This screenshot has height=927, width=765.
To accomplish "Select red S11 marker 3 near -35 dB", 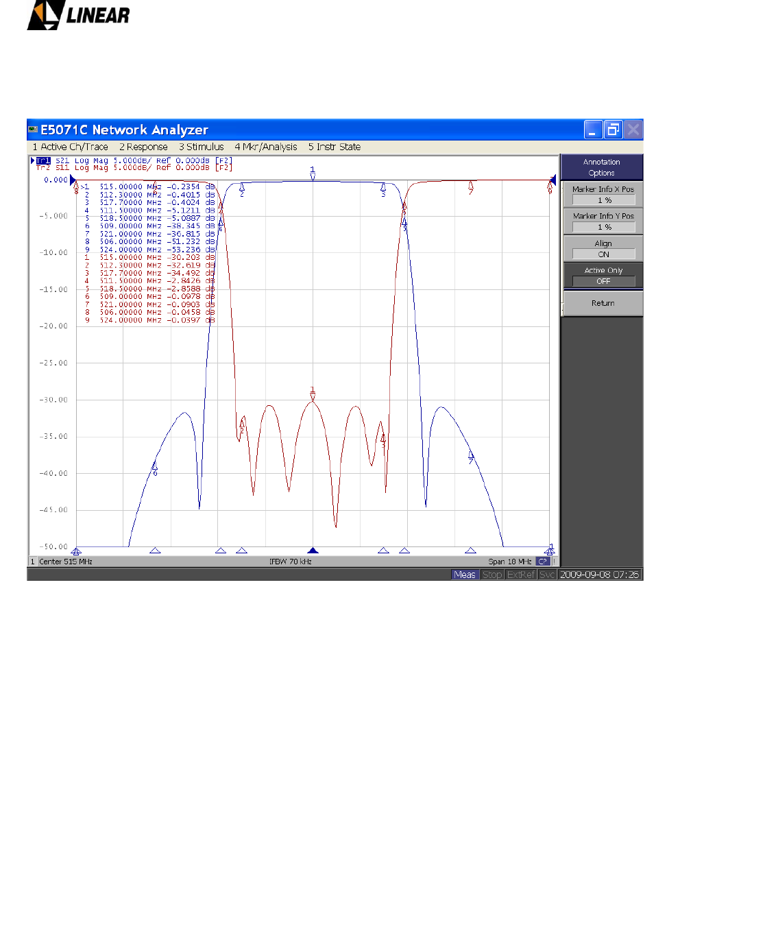I will [x=383, y=440].
